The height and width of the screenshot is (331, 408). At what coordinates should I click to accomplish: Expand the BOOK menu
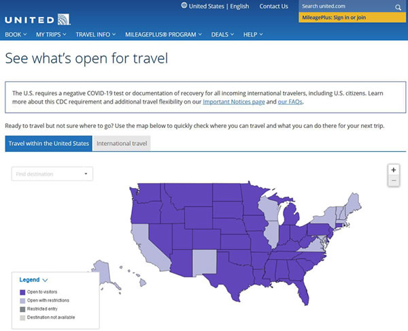click(16, 35)
